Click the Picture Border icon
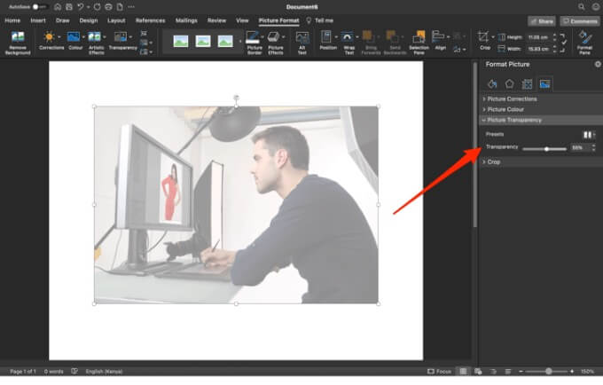This screenshot has height=385, width=603. 252,37
